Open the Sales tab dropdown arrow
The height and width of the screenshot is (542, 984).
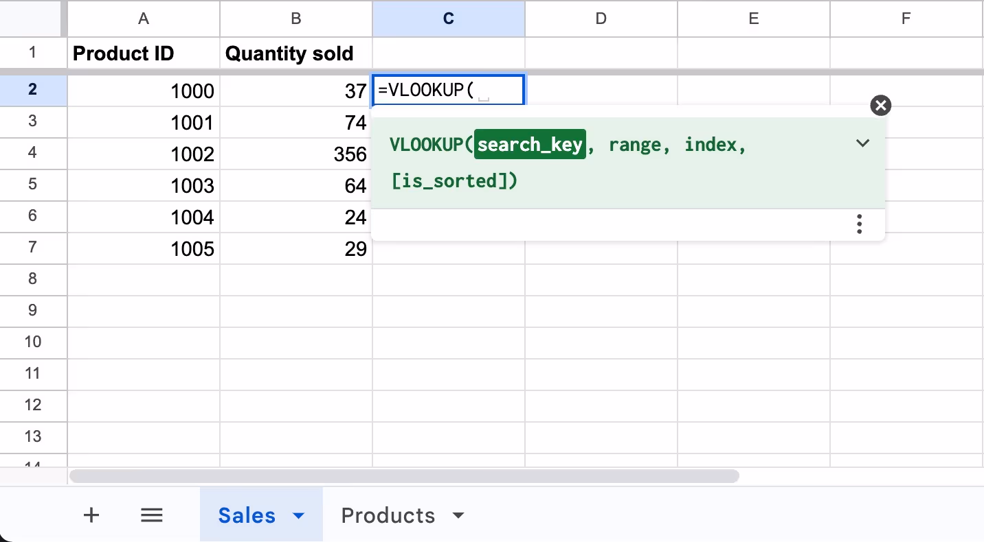point(299,516)
